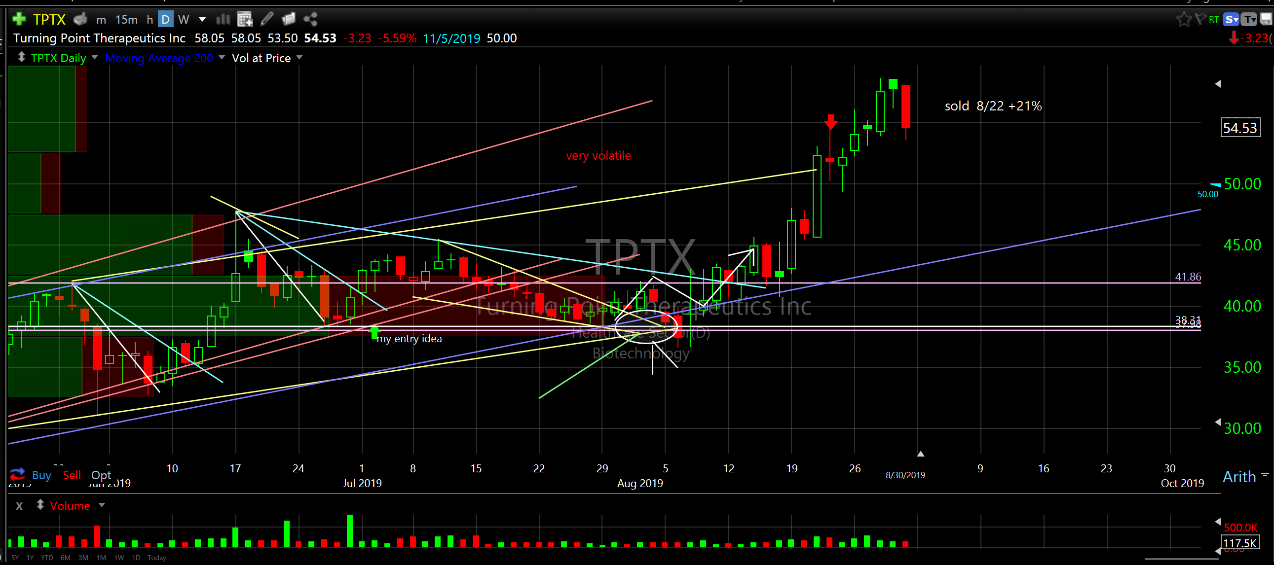Click the buy/sell swap arrows icon
Image resolution: width=1274 pixels, height=565 pixels.
[x=17, y=475]
